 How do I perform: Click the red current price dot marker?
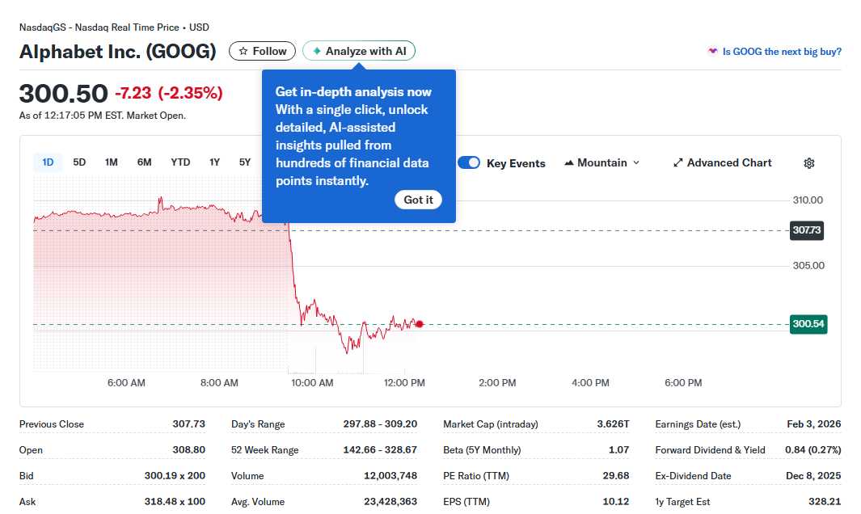(420, 323)
